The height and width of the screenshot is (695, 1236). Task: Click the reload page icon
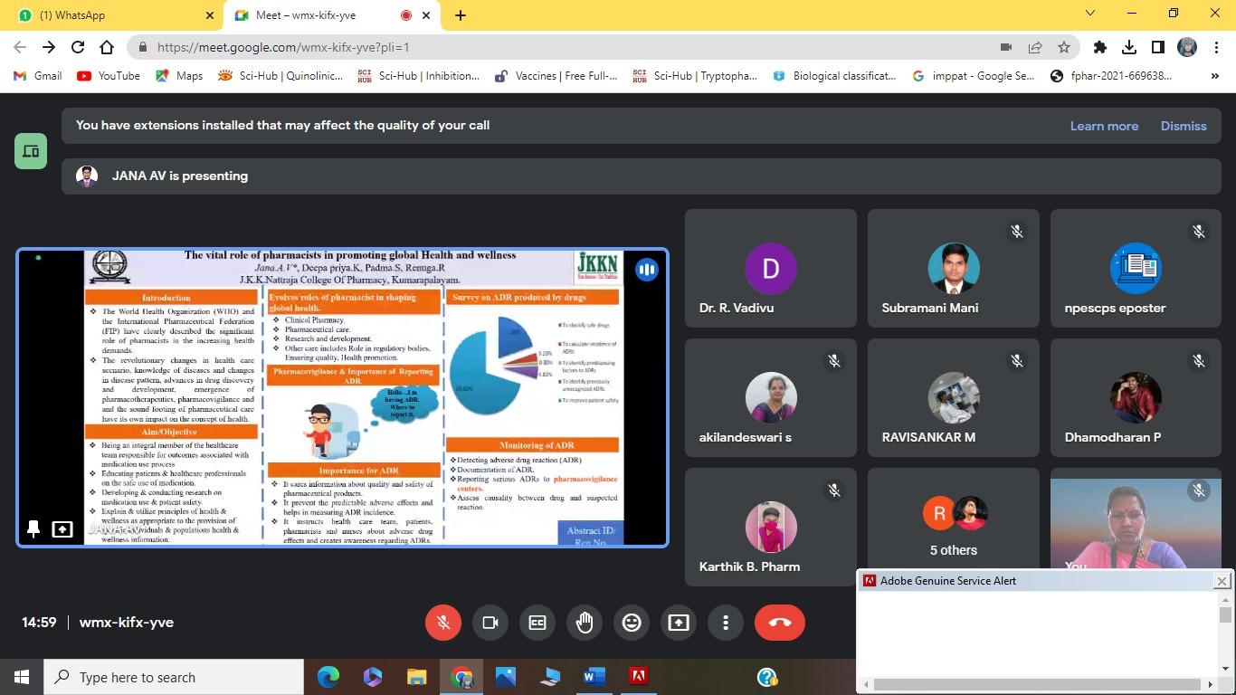78,47
